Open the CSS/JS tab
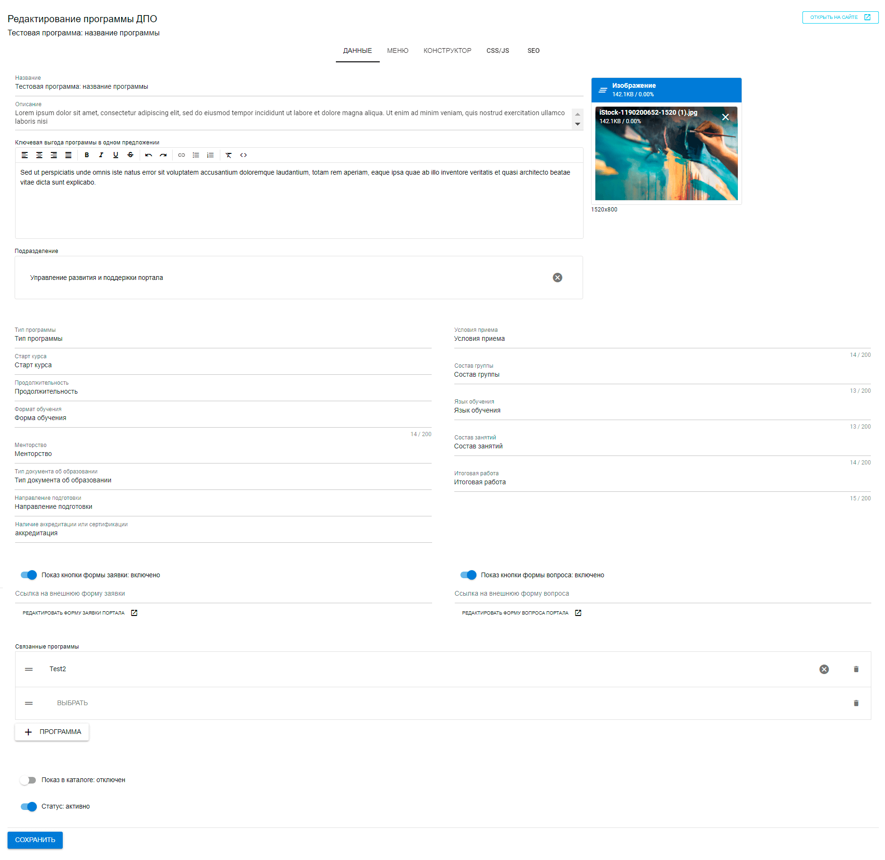This screenshot has height=860, width=885. pos(498,51)
